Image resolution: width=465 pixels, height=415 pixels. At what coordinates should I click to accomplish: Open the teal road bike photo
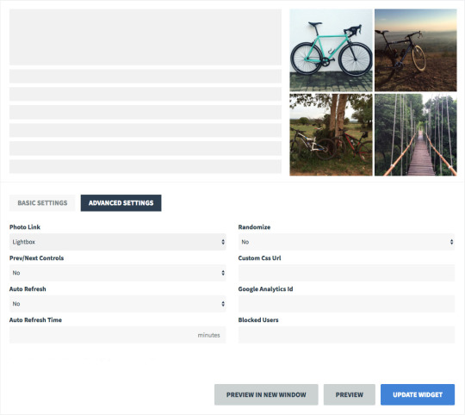[x=331, y=50]
